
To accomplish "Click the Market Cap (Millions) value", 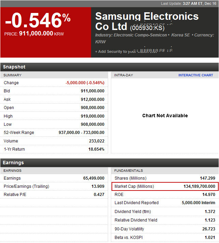I will coord(199,186).
